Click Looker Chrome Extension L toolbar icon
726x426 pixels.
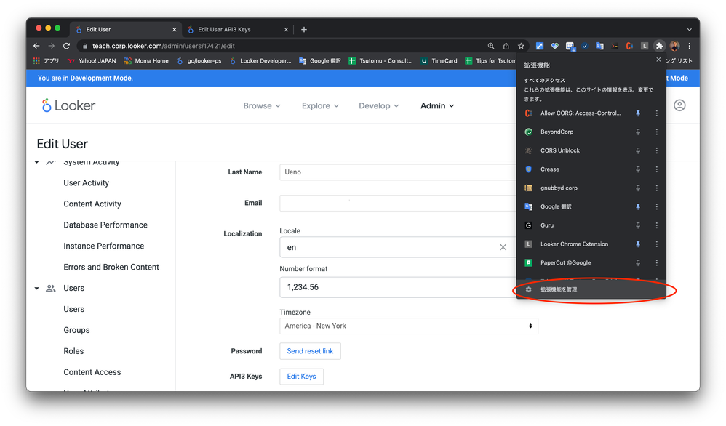pyautogui.click(x=644, y=46)
